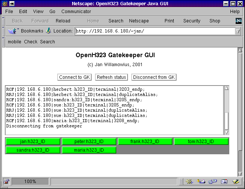Click the Disconnect from GK button
The width and height of the screenshot is (245, 189).
[x=154, y=77]
